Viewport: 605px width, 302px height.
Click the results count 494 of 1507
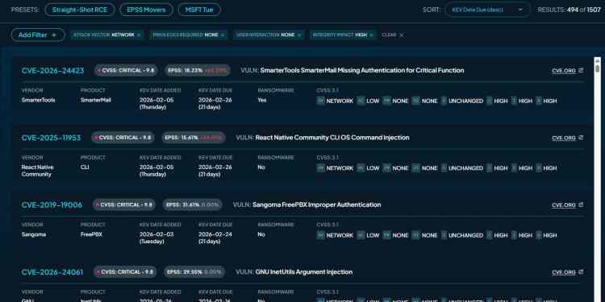(570, 10)
